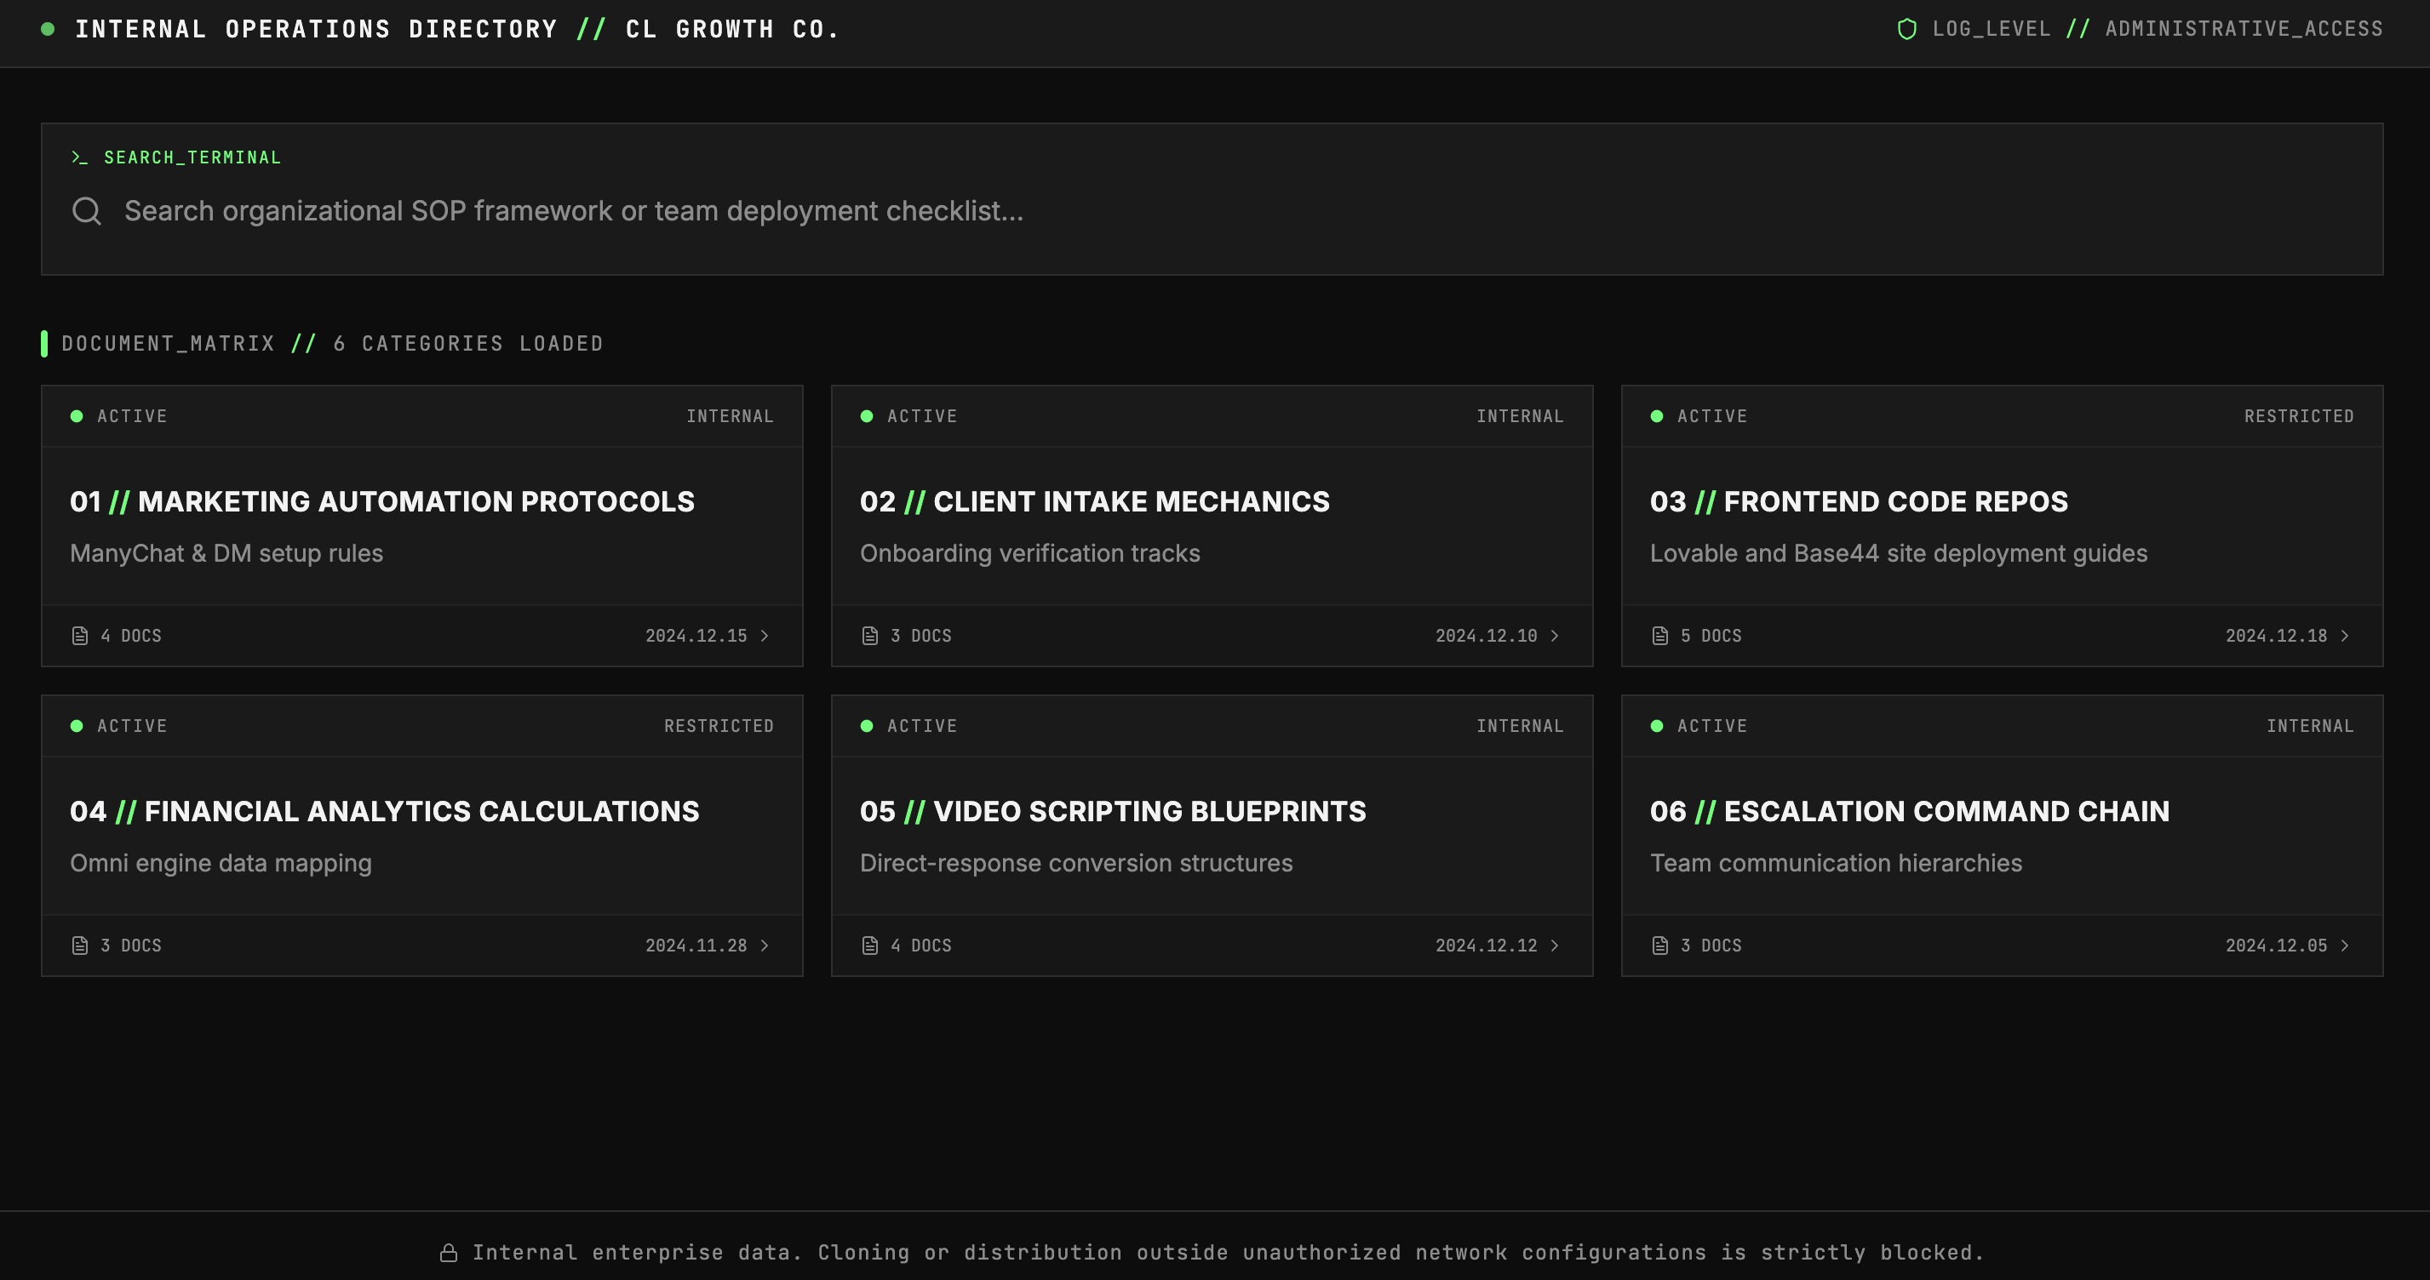Viewport: 2430px width, 1280px height.
Task: Click the 2024.11.28 date stamp
Action: [696, 946]
